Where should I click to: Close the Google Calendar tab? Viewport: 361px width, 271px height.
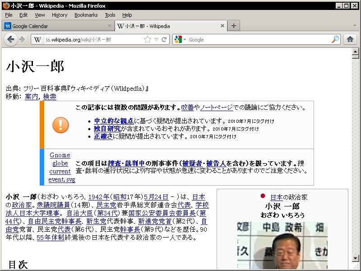pyautogui.click(x=109, y=26)
